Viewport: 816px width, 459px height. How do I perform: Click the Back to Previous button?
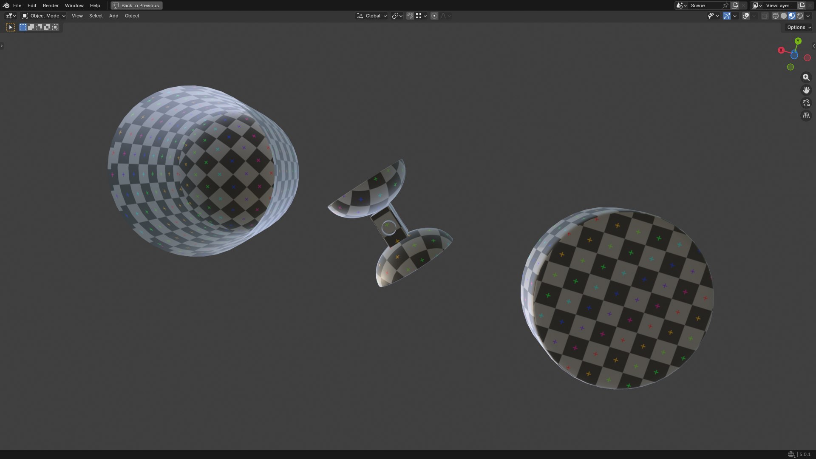(x=136, y=6)
